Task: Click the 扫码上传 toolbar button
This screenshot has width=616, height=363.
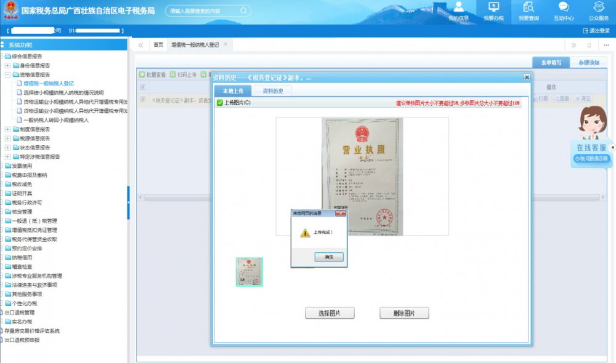Action: (x=172, y=74)
